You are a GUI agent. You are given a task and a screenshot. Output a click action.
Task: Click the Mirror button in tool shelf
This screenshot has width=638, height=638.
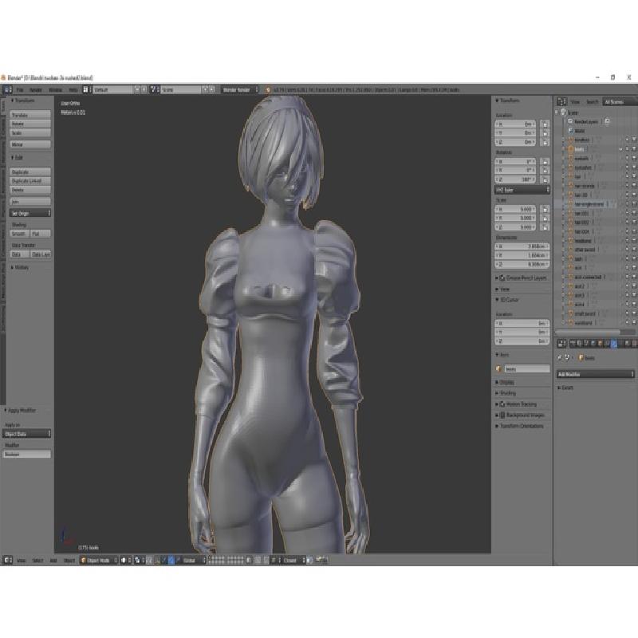click(30, 144)
